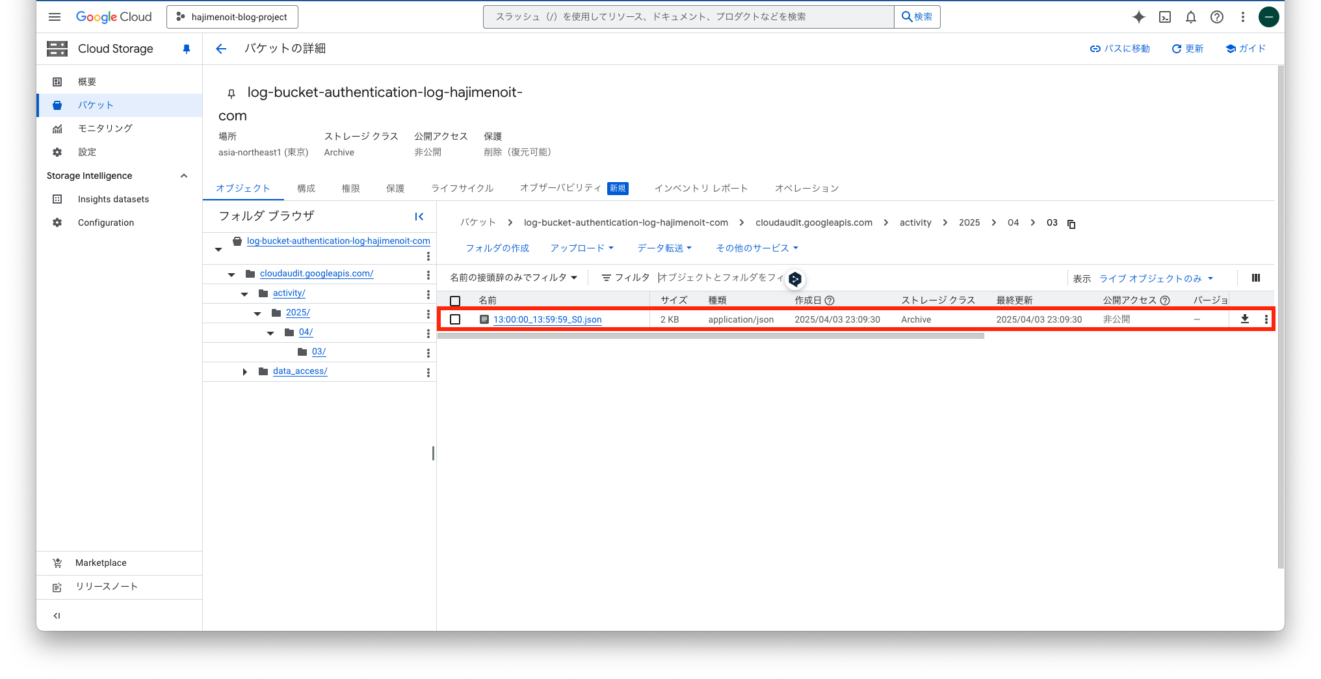
Task: Collapse the 04 folder tree node
Action: point(270,333)
